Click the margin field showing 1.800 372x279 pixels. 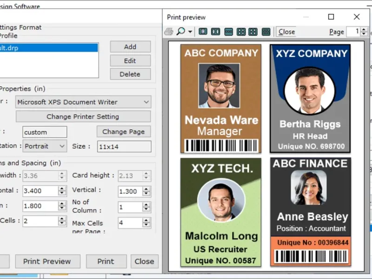pyautogui.click(x=40, y=206)
